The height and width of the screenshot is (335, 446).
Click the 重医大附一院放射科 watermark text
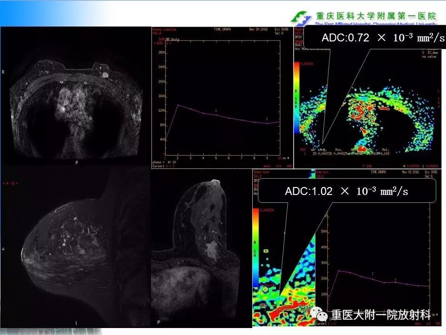(381, 315)
